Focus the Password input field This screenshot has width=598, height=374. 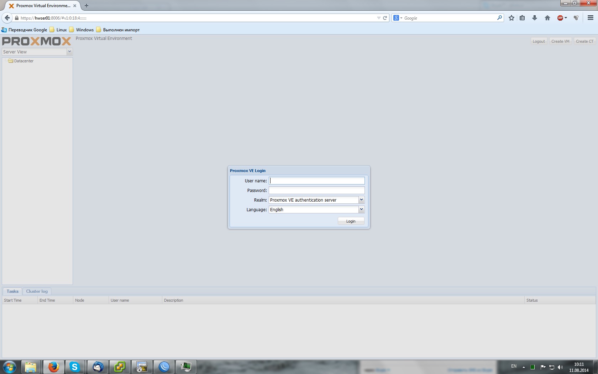317,190
